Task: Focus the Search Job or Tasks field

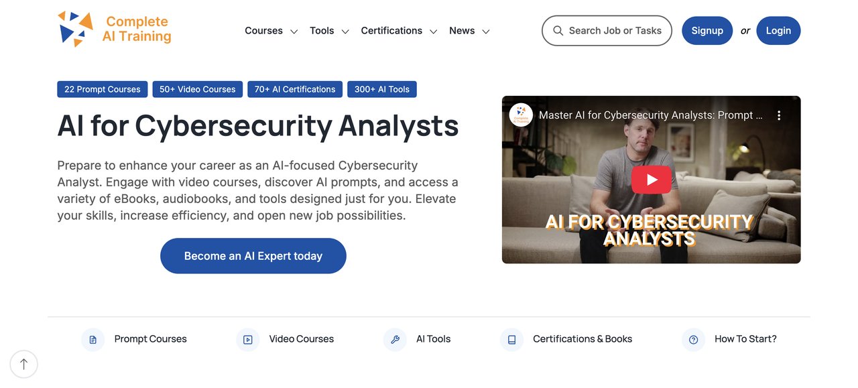Action: [x=615, y=31]
